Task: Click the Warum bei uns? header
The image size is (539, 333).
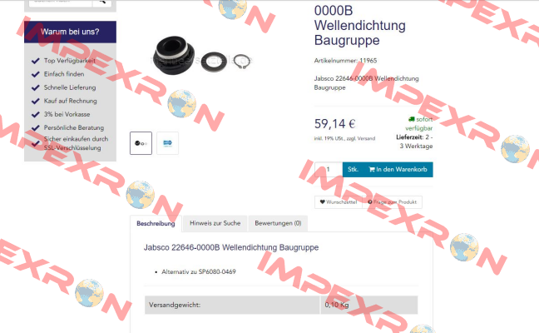Action: coord(70,32)
